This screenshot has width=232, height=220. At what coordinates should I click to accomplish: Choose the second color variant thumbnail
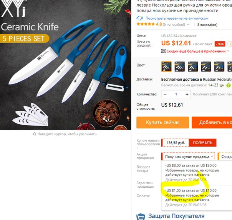click(180, 67)
